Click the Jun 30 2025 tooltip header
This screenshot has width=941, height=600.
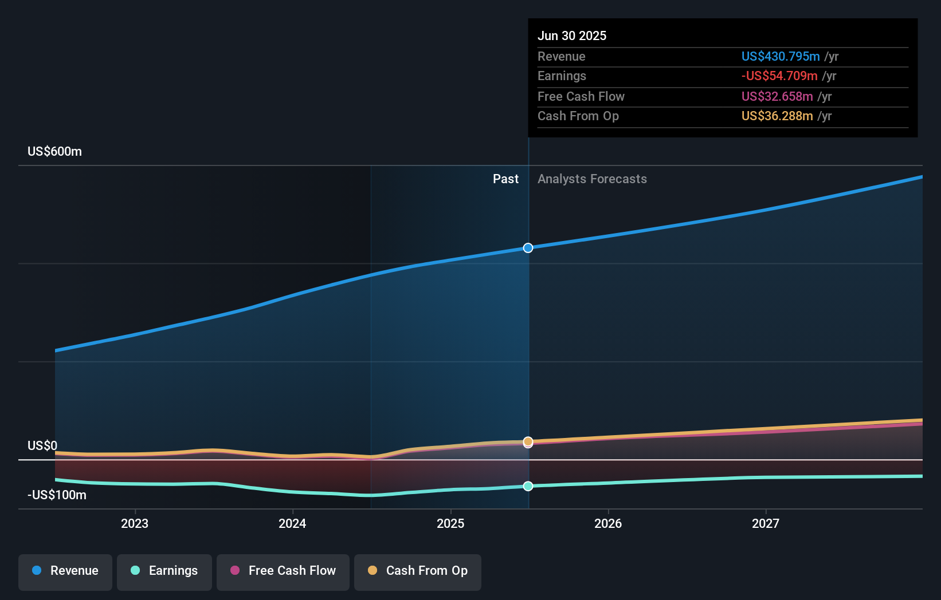pos(572,35)
